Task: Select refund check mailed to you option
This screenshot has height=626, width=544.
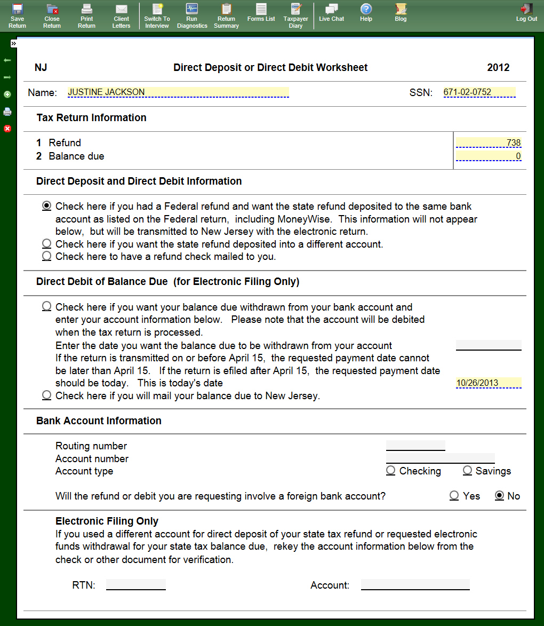Action: [47, 256]
